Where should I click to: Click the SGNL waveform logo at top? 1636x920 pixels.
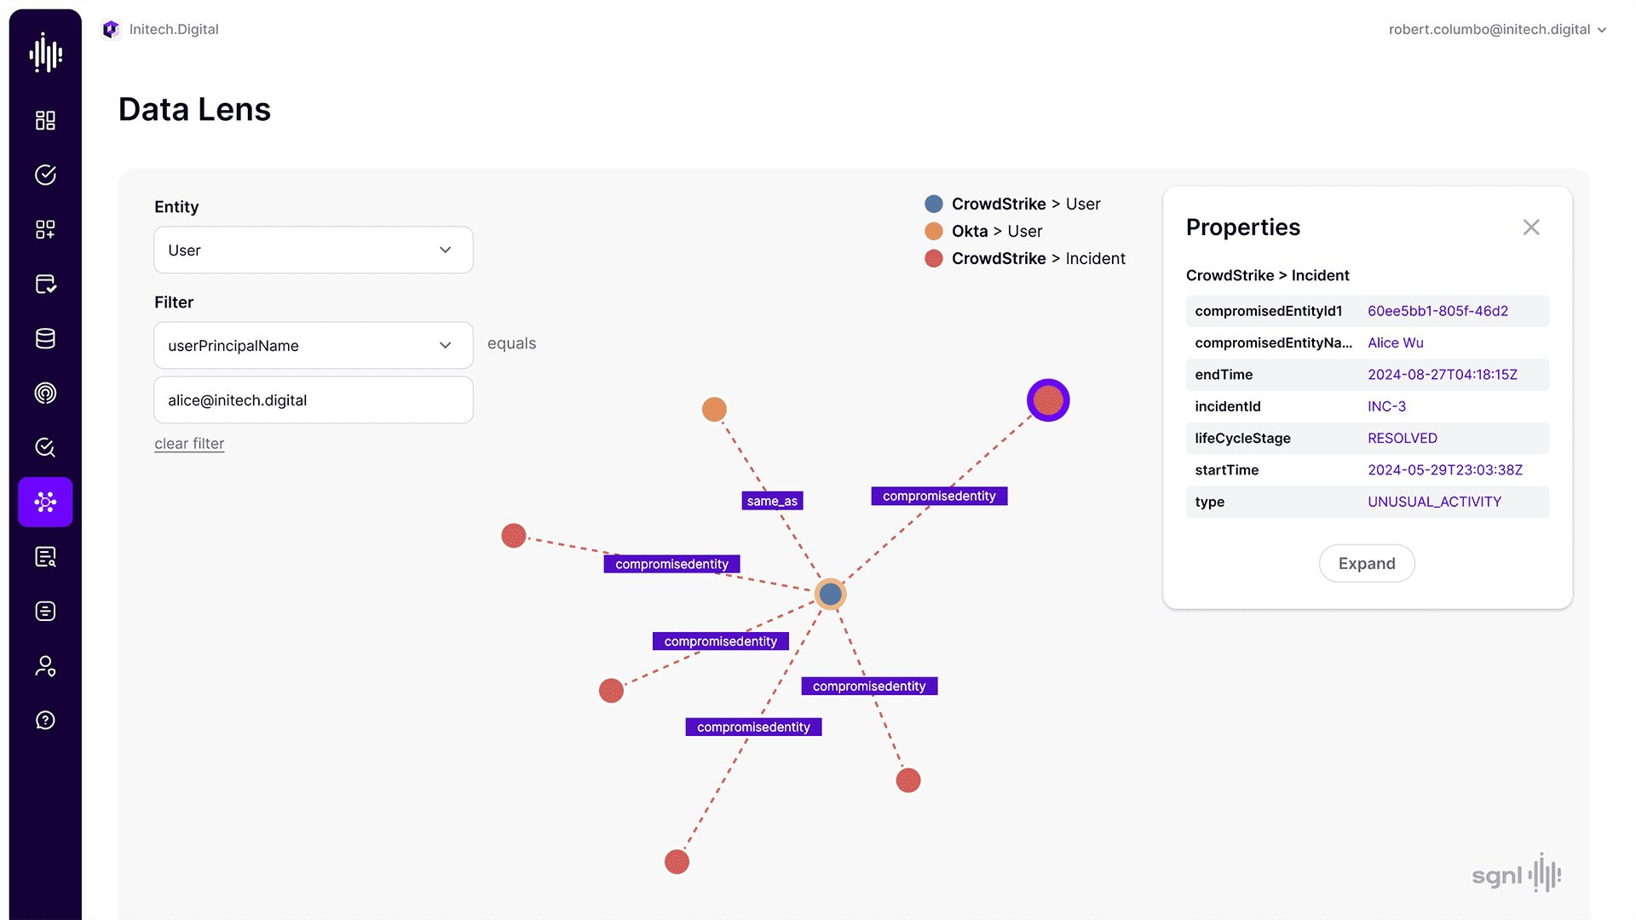tap(45, 53)
